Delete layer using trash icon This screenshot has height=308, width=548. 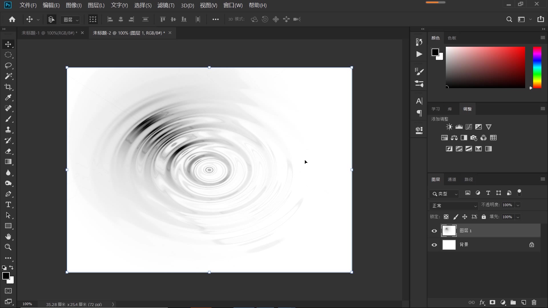[534, 302]
